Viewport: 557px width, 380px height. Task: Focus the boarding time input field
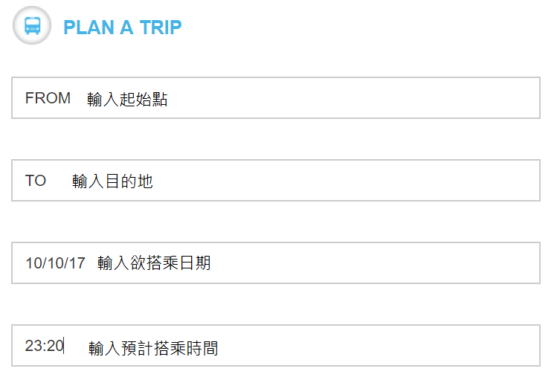coord(276,345)
